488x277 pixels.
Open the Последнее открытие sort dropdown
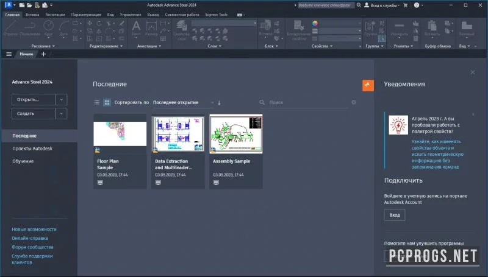pyautogui.click(x=184, y=102)
